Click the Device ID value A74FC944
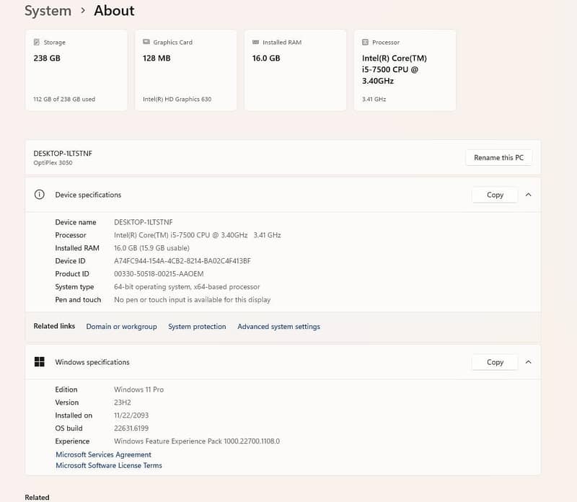Viewport: 577px width, 502px height. (x=182, y=261)
